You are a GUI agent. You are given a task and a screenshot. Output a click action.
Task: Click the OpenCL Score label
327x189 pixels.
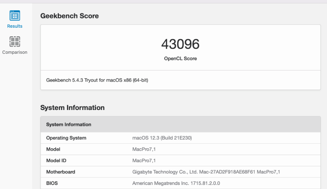(180, 59)
